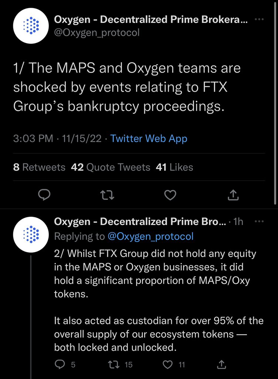Screen dimensions: 278x379
Task: Open the Twitter Web App source link
Action: click(x=149, y=139)
